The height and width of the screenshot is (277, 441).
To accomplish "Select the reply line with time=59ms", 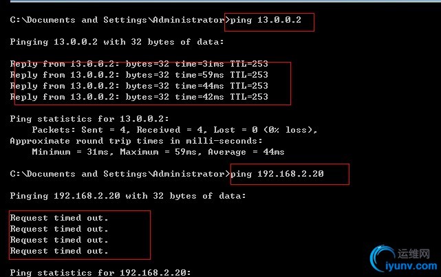I will point(139,75).
